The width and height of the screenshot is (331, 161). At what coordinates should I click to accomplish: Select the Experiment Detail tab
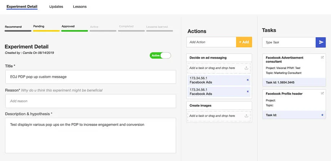pyautogui.click(x=22, y=6)
